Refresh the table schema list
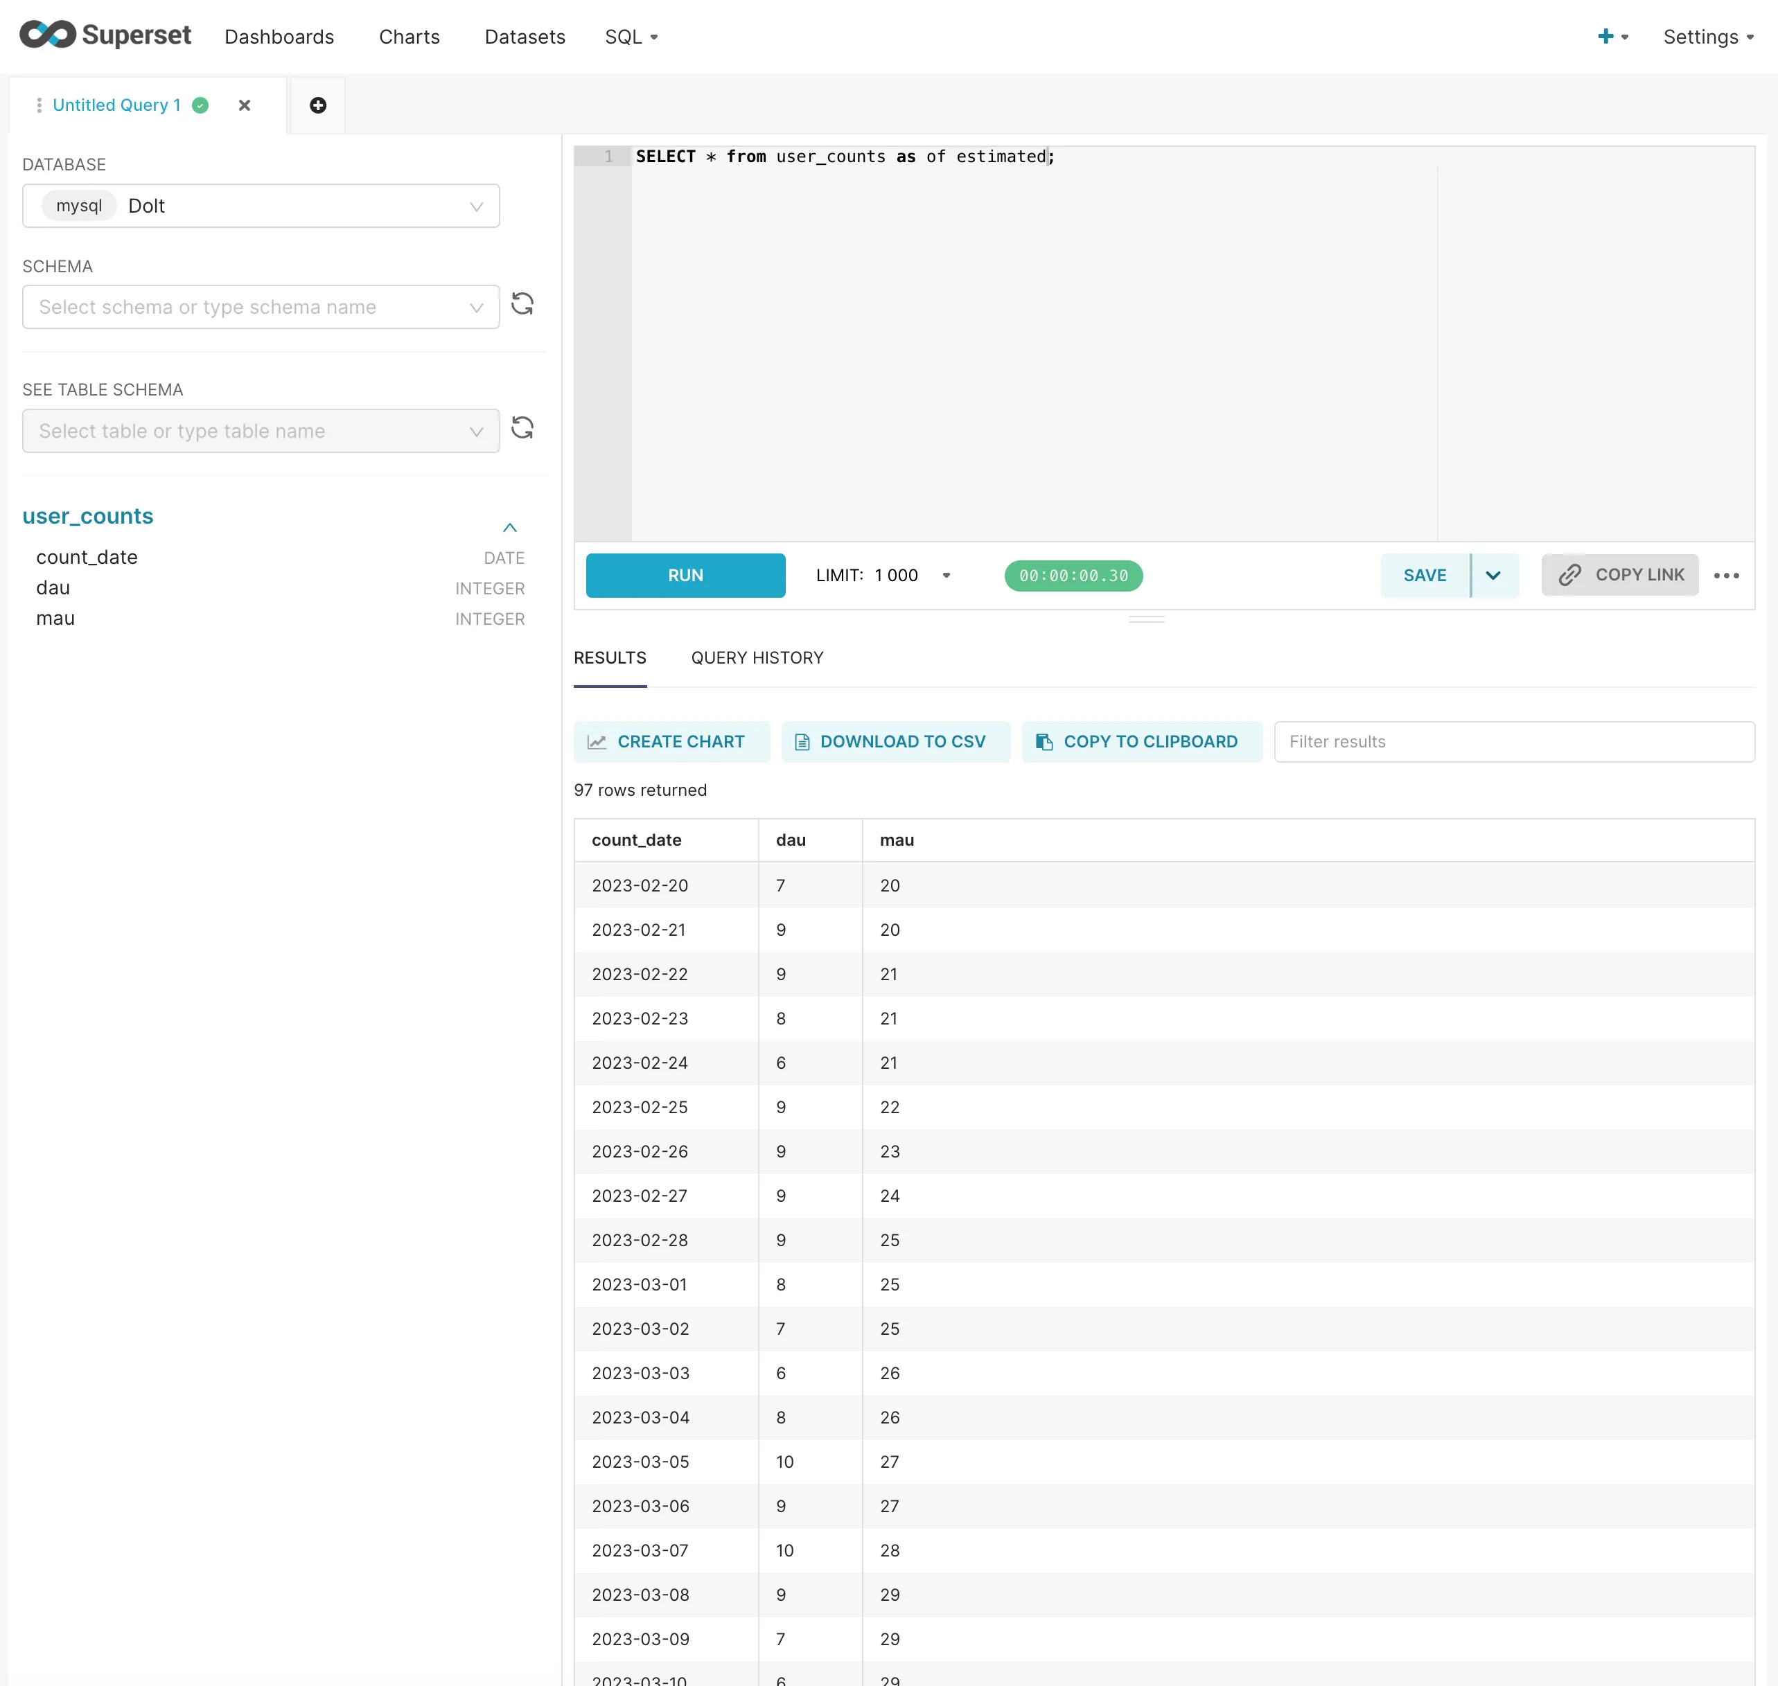 523,429
